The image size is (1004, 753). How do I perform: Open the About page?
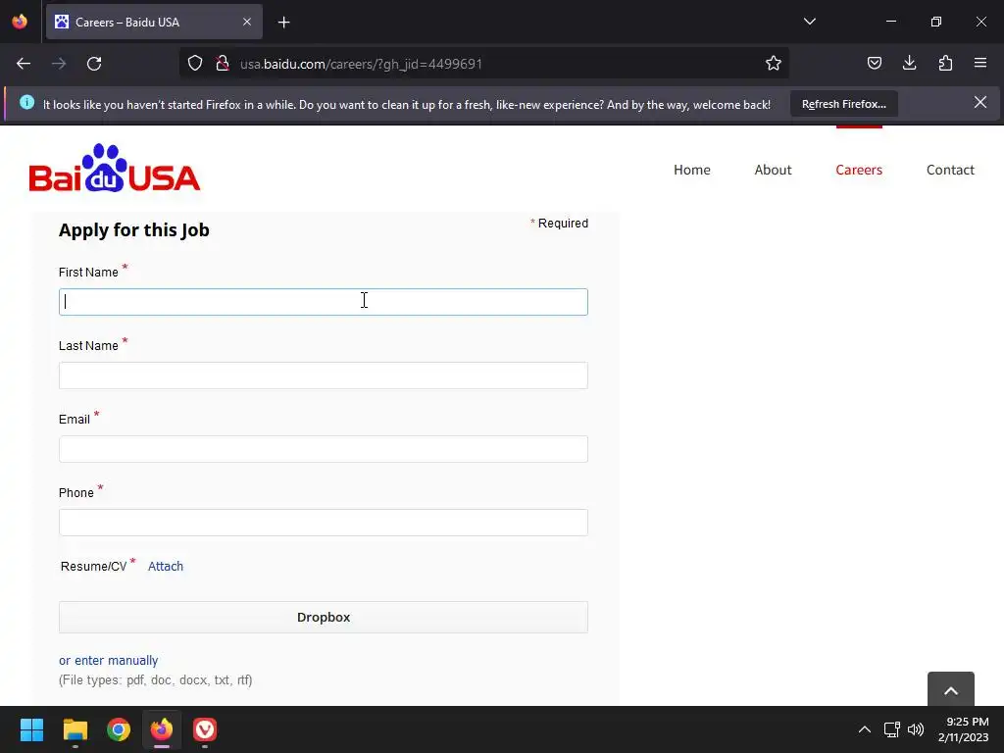773,170
